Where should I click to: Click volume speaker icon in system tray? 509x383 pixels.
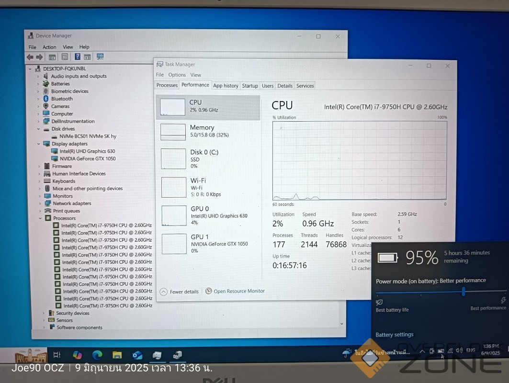tap(459, 350)
